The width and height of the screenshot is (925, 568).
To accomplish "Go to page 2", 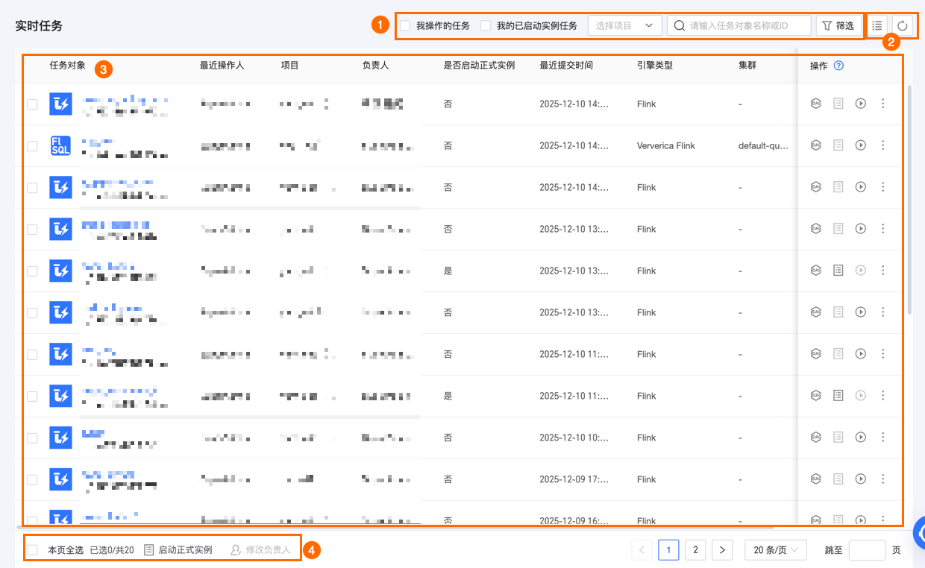I will click(695, 550).
